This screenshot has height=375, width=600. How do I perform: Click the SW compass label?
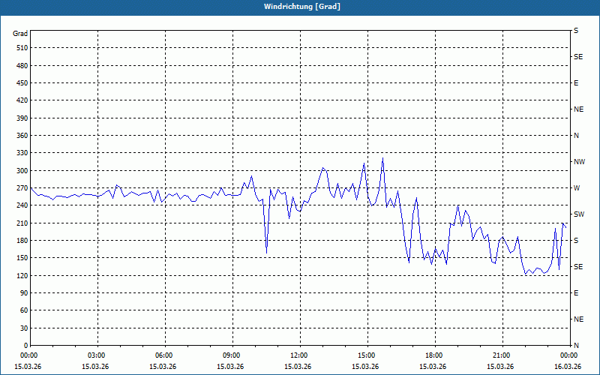point(579,214)
